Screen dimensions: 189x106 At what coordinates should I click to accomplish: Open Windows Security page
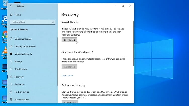tap(23, 54)
